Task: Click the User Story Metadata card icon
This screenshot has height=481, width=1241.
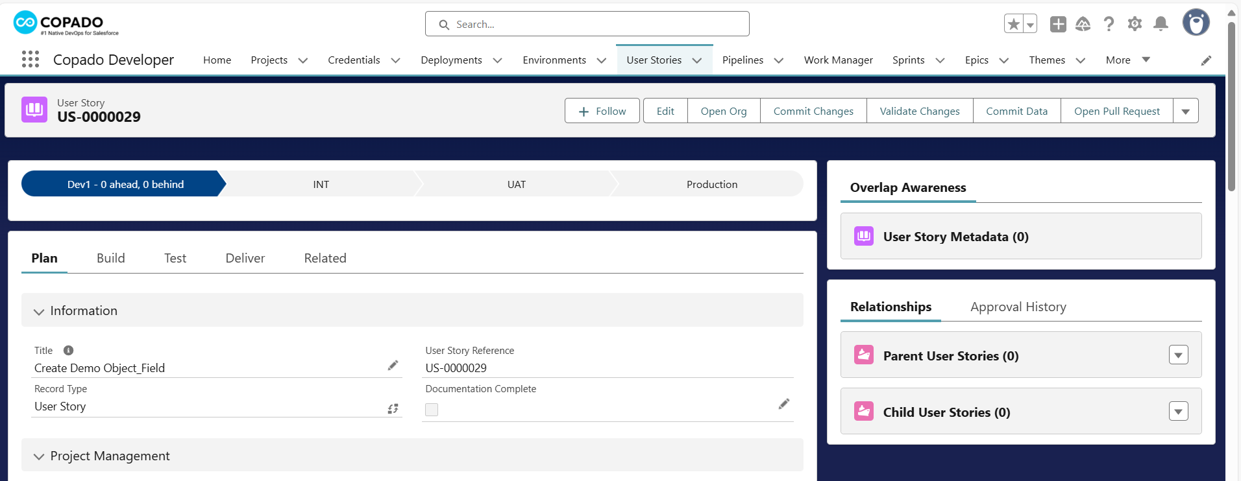Action: (864, 236)
